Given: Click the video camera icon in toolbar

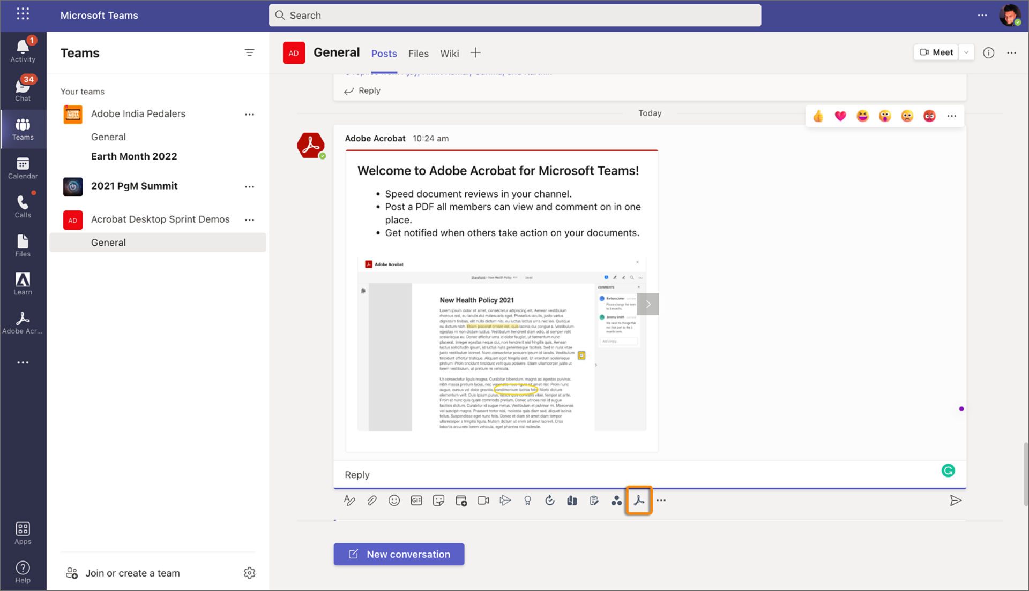Looking at the screenshot, I should pos(482,501).
